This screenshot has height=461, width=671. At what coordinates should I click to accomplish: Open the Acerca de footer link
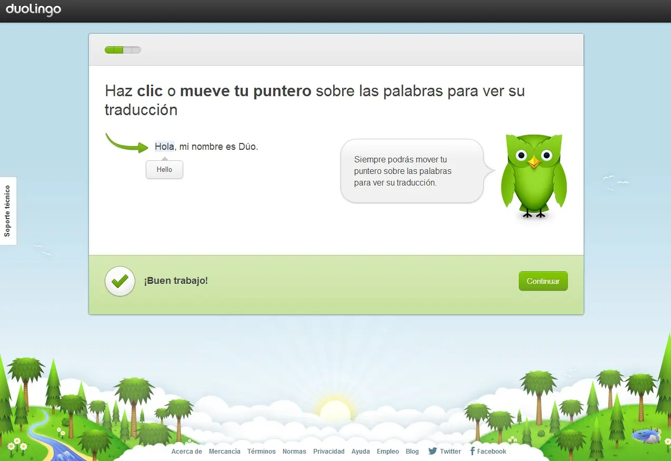tap(187, 452)
